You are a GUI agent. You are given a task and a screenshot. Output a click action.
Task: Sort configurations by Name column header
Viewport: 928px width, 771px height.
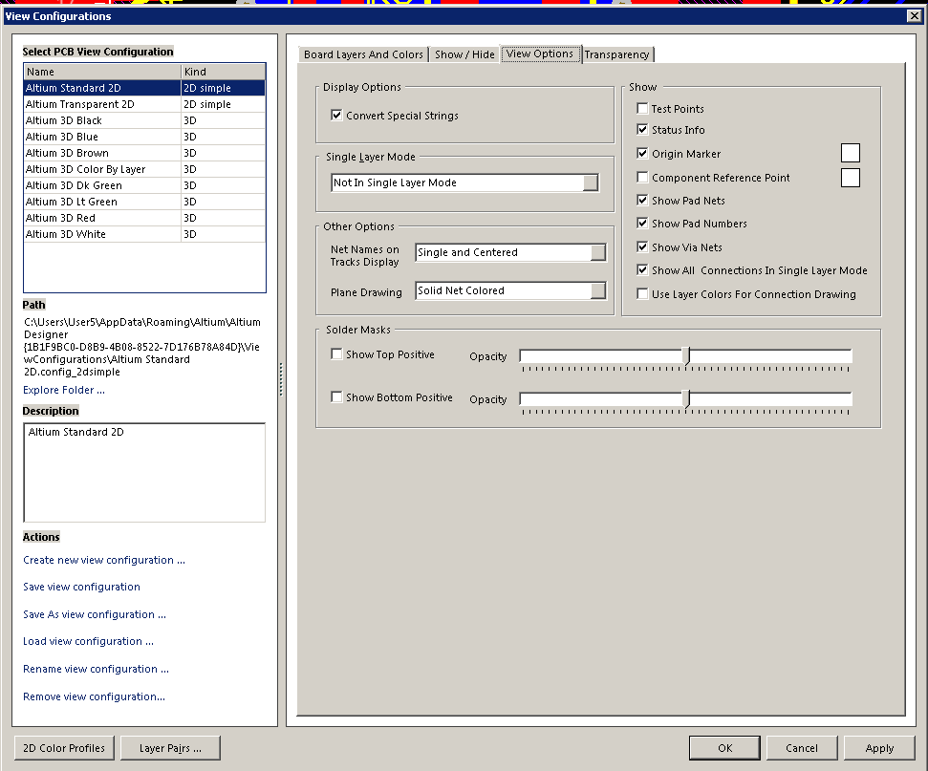point(102,72)
